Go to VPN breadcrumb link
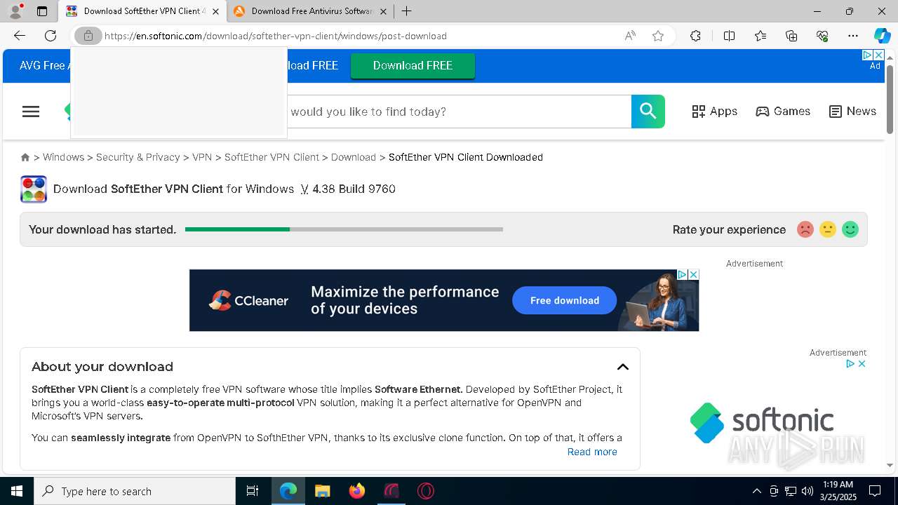Viewport: 898px width, 505px height. click(x=202, y=157)
